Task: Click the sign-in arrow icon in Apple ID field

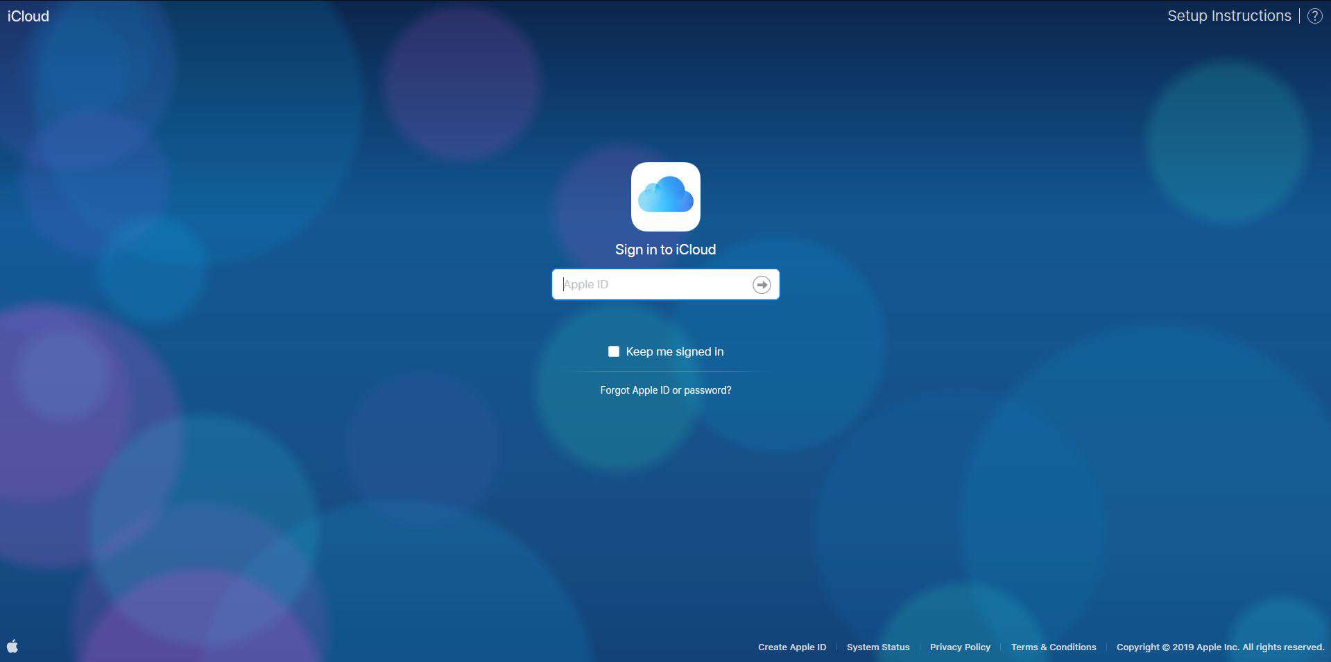Action: click(x=762, y=285)
